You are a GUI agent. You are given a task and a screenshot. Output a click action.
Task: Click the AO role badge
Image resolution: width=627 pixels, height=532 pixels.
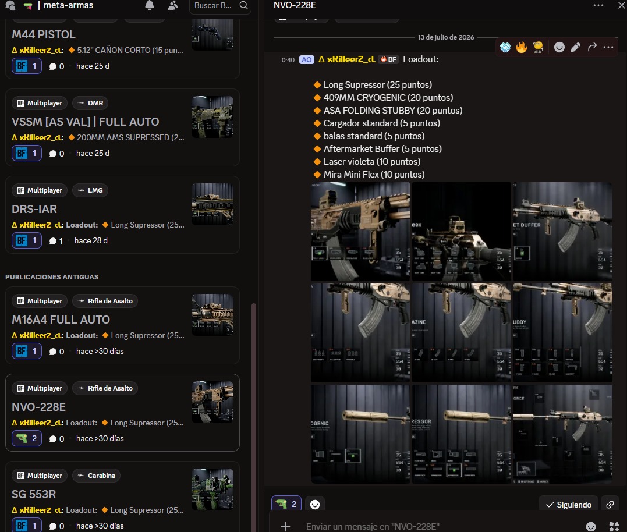click(306, 59)
